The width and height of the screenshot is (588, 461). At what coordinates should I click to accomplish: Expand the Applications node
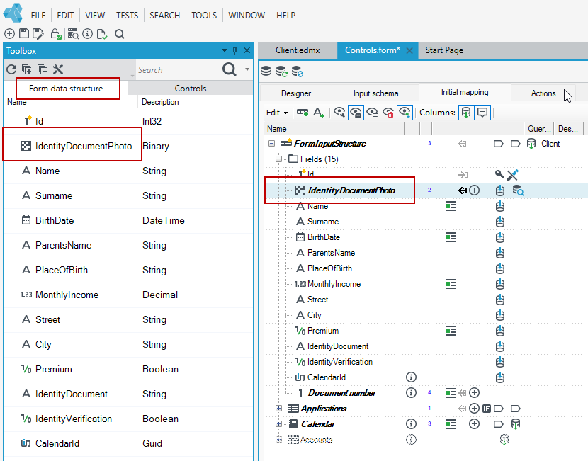278,409
